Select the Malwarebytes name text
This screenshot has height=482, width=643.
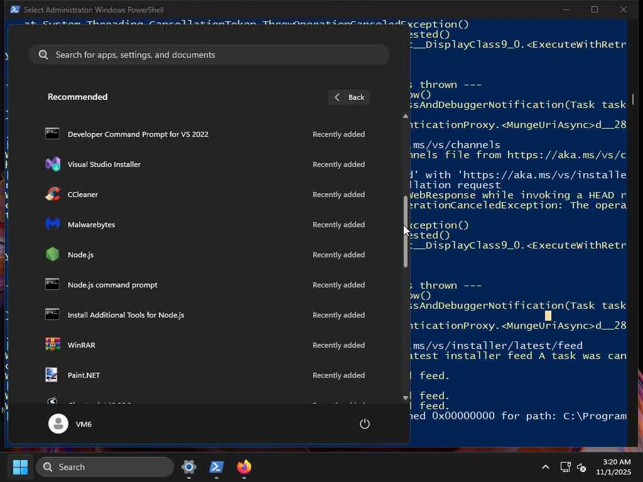coord(92,225)
